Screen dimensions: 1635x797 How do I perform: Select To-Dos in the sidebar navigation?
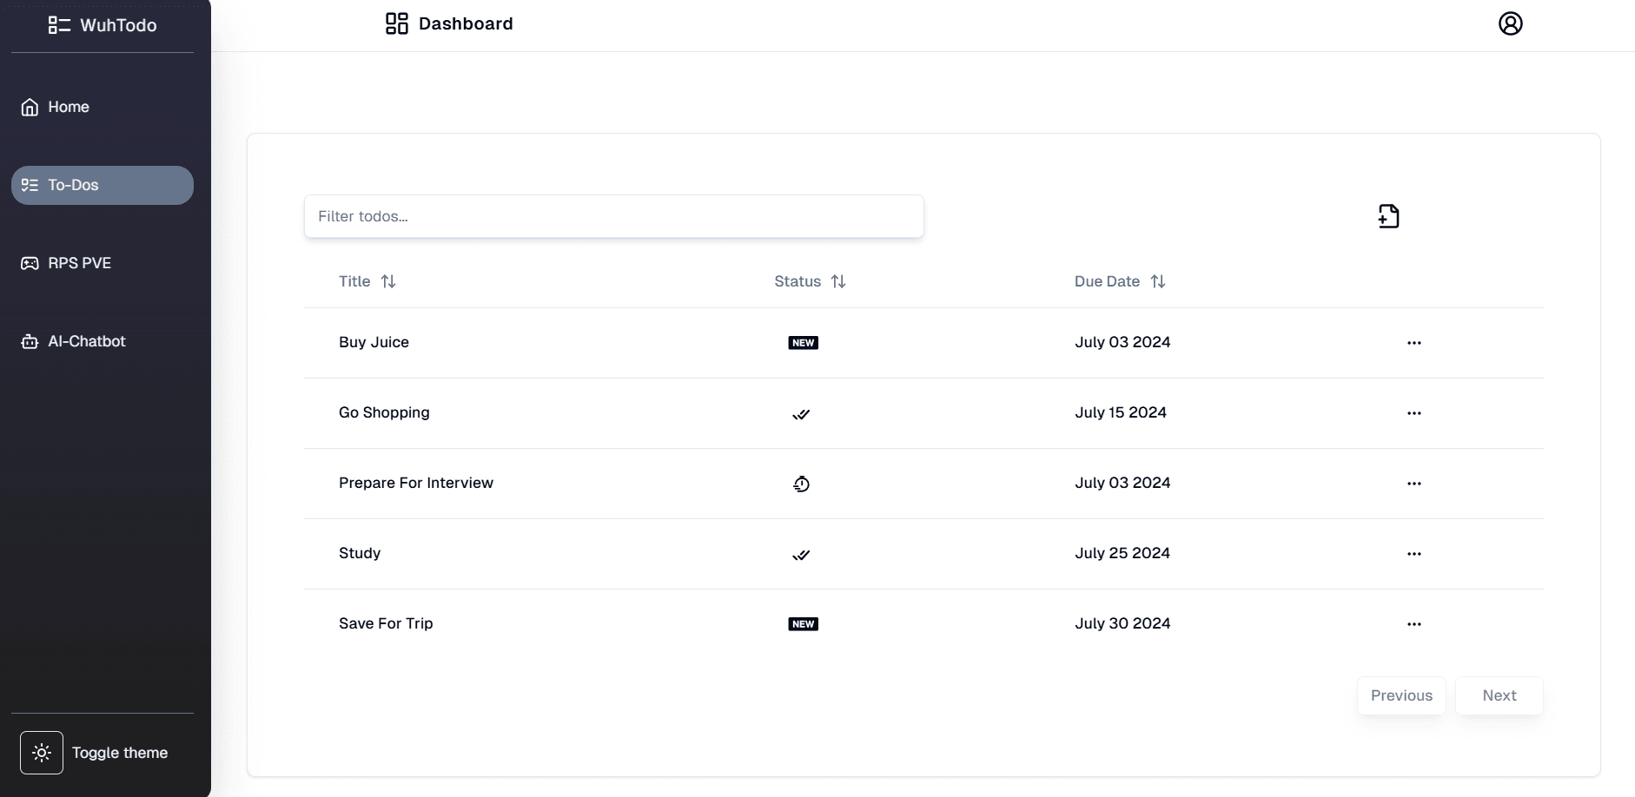point(73,185)
